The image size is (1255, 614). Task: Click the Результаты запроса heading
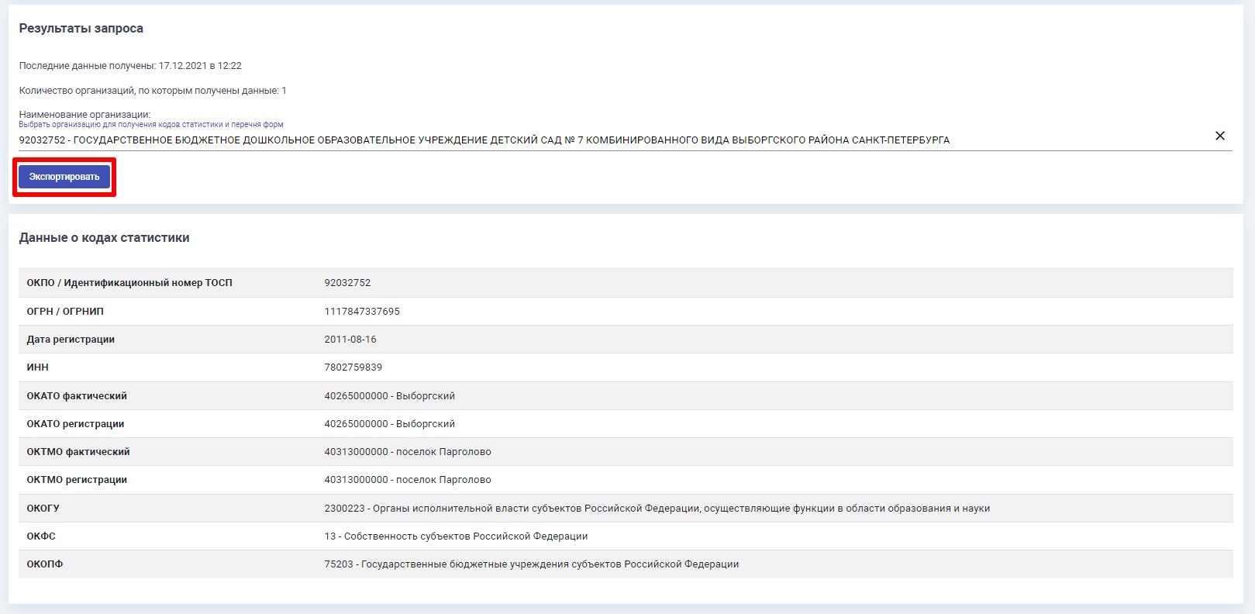[x=81, y=29]
